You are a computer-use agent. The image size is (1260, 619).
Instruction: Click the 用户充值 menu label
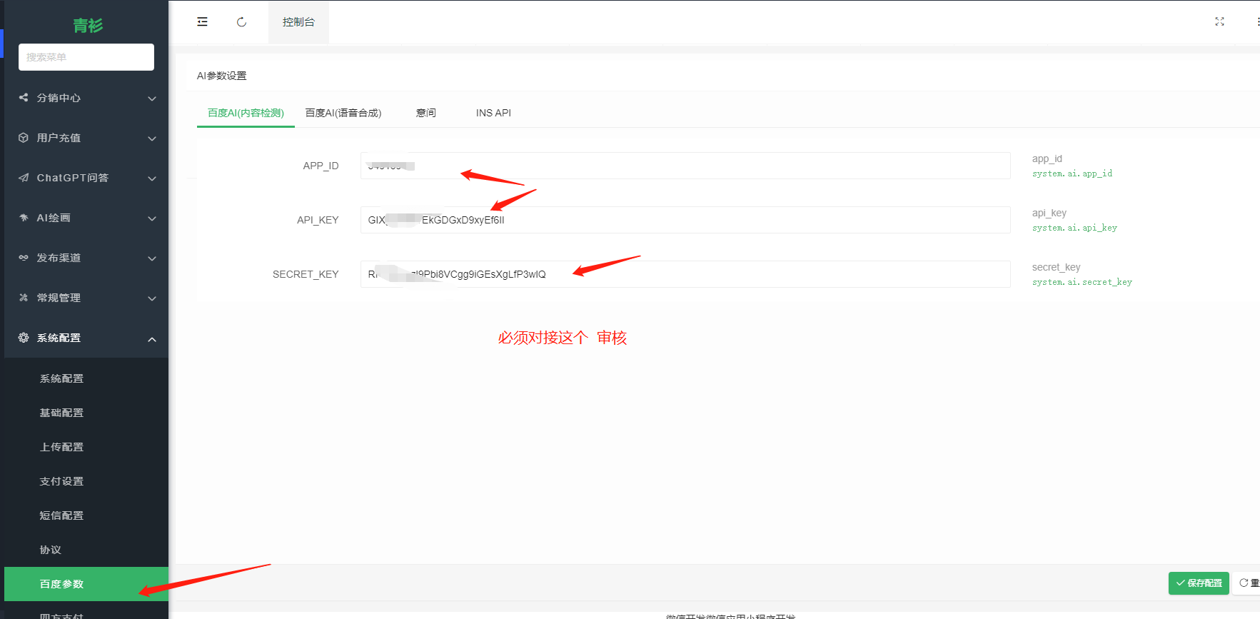coord(59,138)
